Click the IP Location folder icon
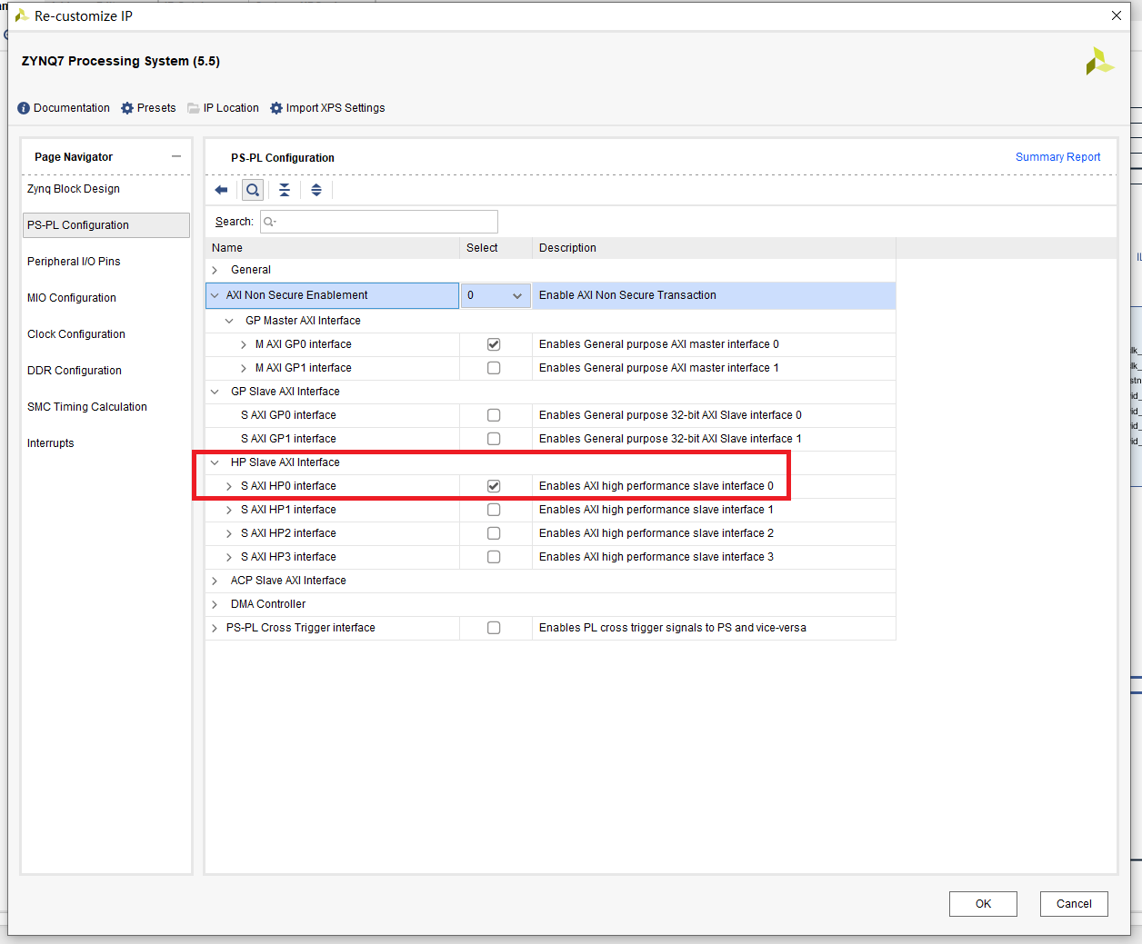This screenshot has width=1142, height=944. (x=194, y=108)
